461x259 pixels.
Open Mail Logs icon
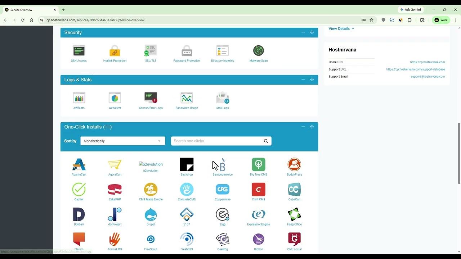pos(223,98)
